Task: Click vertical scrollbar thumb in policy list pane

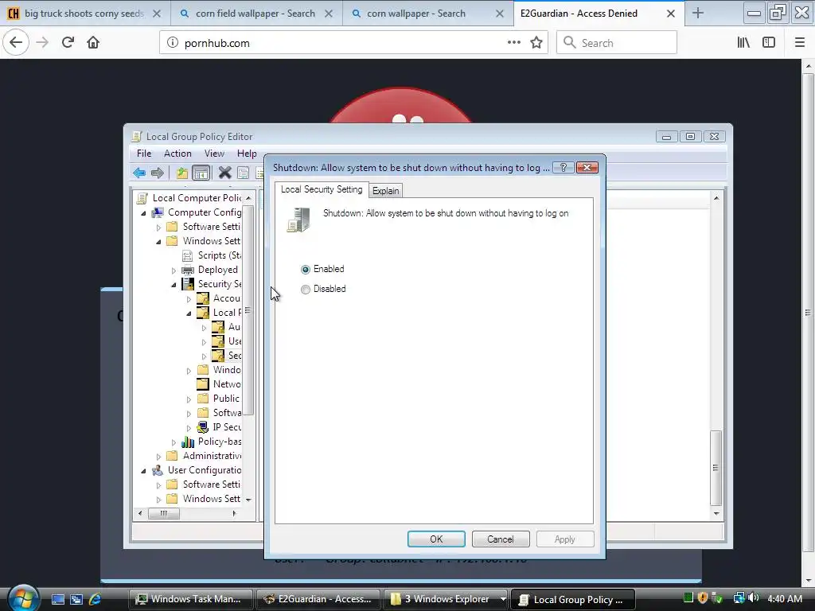Action: click(716, 468)
